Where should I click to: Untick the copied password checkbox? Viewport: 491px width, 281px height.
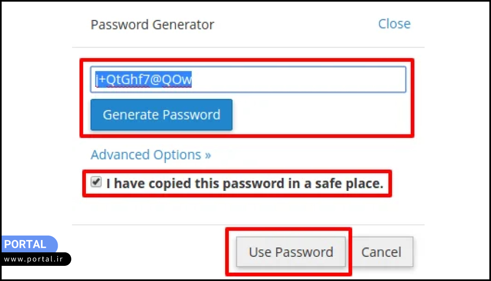click(96, 183)
